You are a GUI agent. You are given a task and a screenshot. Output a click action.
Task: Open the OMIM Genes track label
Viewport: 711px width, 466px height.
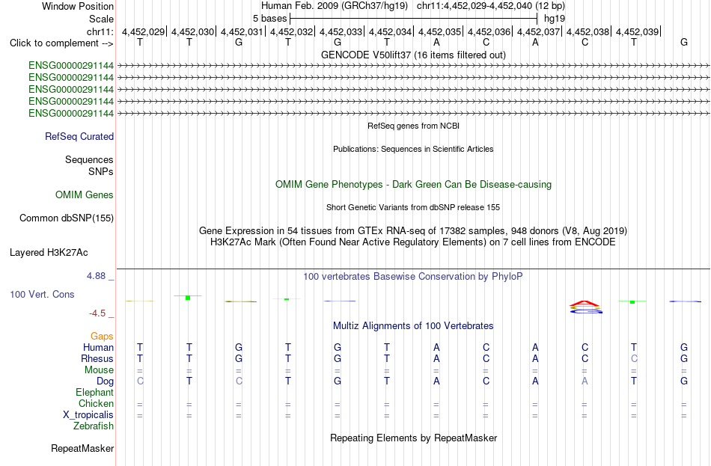[x=85, y=195]
